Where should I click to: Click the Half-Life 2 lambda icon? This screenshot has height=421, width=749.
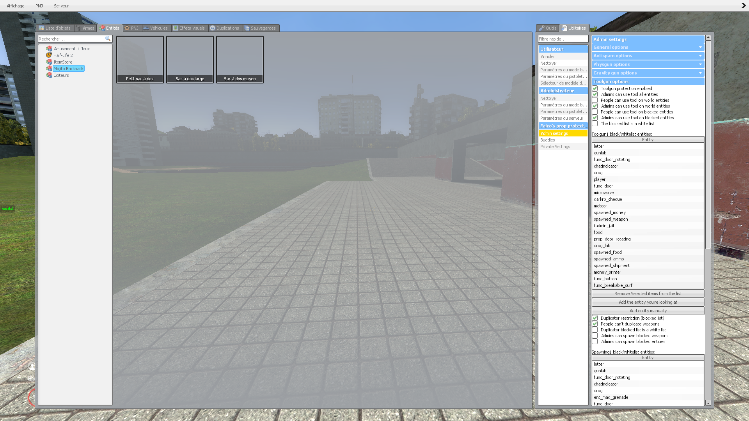click(49, 55)
